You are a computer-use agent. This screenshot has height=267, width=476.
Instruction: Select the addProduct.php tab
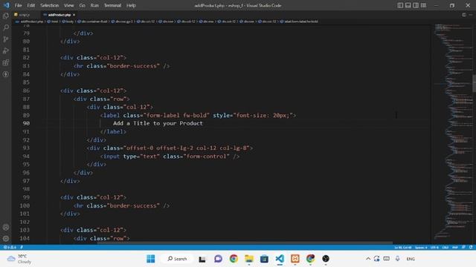[x=59, y=15]
